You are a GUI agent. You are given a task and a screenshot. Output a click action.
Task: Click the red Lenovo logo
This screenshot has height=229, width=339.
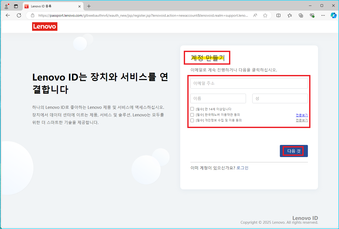(45, 27)
